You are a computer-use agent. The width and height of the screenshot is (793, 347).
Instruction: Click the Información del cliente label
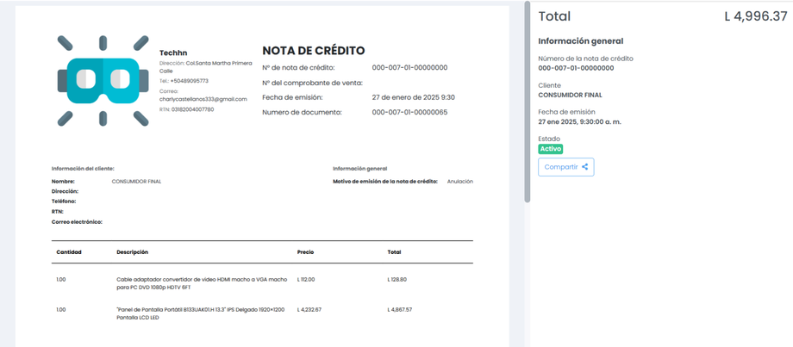tap(83, 169)
